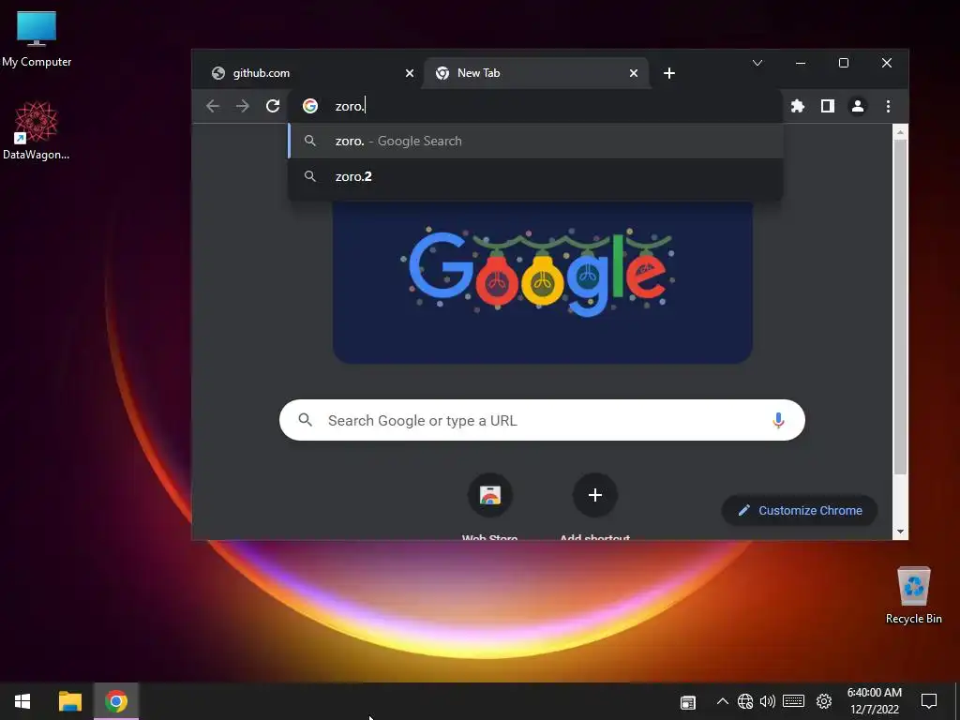The height and width of the screenshot is (720, 960).
Task: Close the New Tab tab
Action: click(634, 73)
